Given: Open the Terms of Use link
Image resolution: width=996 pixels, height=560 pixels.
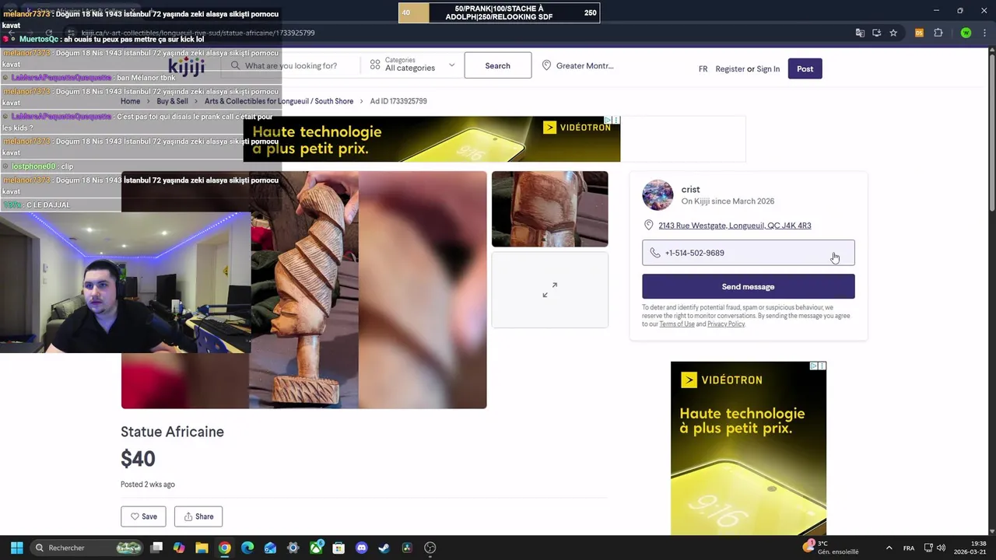Looking at the screenshot, I should pyautogui.click(x=676, y=324).
